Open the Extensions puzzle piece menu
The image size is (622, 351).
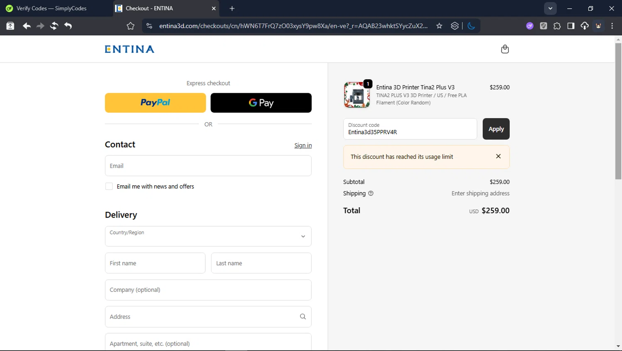[557, 26]
